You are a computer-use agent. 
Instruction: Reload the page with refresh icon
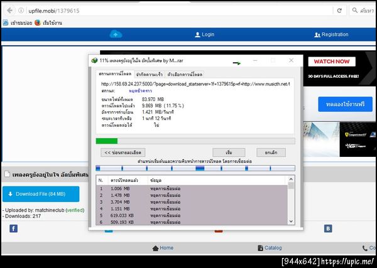tap(339, 11)
